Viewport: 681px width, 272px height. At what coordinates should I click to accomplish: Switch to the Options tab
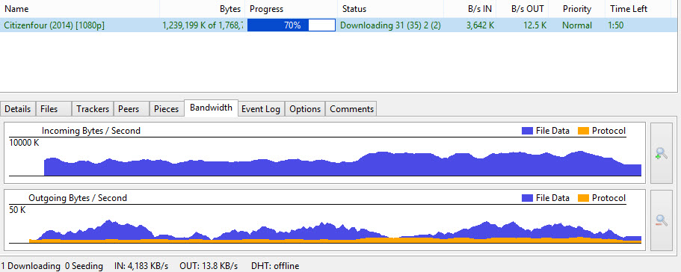pos(305,109)
